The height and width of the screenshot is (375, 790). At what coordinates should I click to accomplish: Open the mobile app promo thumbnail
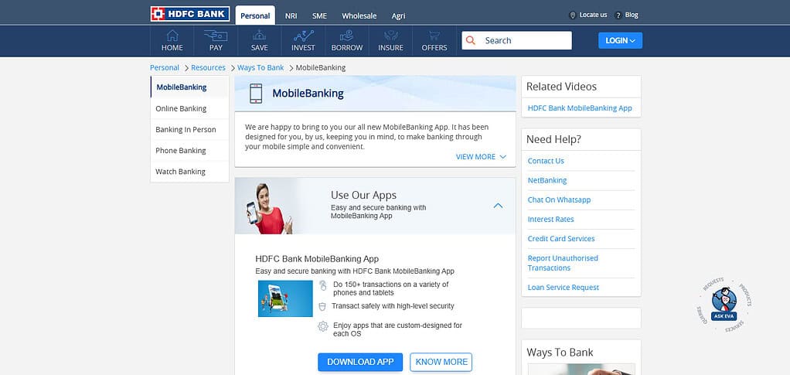[285, 298]
